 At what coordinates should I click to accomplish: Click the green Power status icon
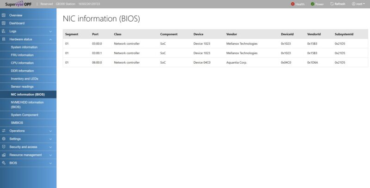(x=313, y=4)
